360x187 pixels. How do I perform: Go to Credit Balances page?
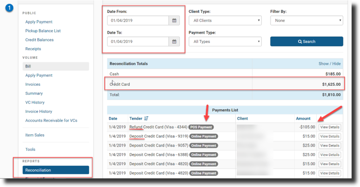pyautogui.click(x=39, y=40)
